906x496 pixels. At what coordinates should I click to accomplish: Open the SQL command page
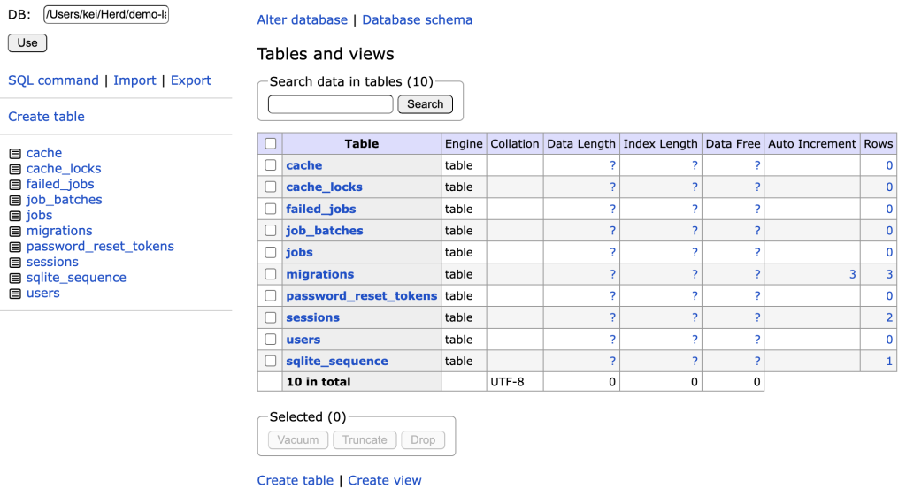click(x=53, y=80)
